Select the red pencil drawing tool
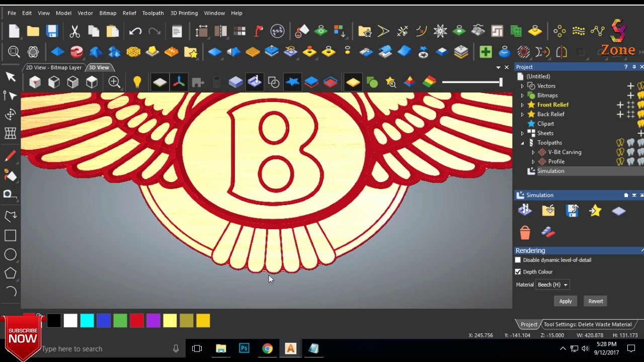 point(10,156)
